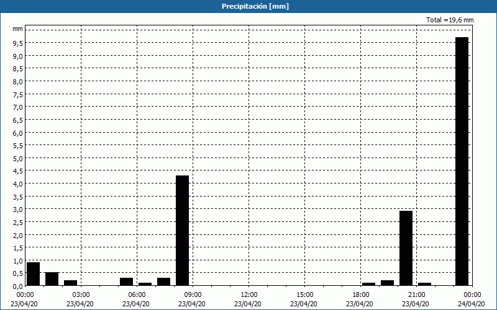Screen dimensions: 497x310
Task: Select the 00:00 label above 24/04/20
Action: tap(472, 295)
